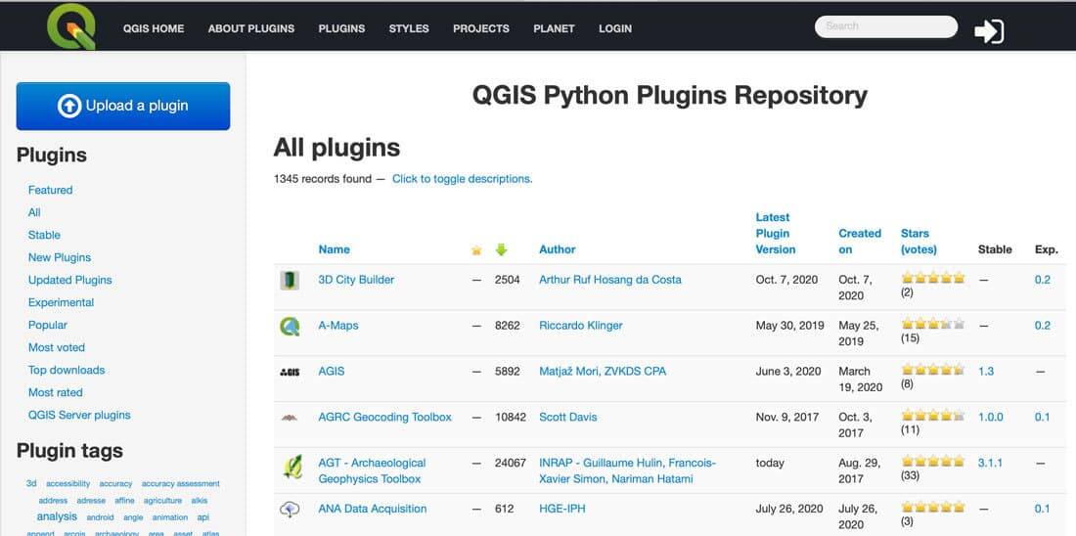The height and width of the screenshot is (536, 1076).
Task: Open the PLANET menu item
Action: click(x=554, y=28)
